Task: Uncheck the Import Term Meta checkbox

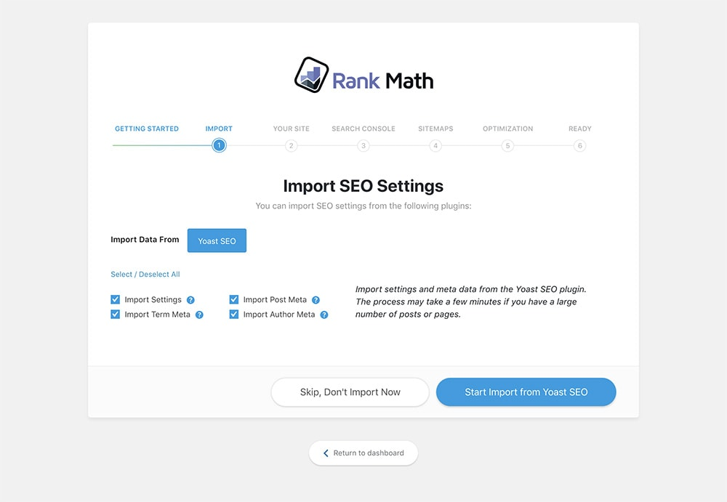Action: coord(116,315)
